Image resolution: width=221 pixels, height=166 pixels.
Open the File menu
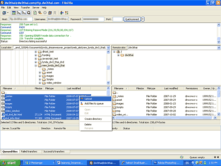click(x=3, y=8)
